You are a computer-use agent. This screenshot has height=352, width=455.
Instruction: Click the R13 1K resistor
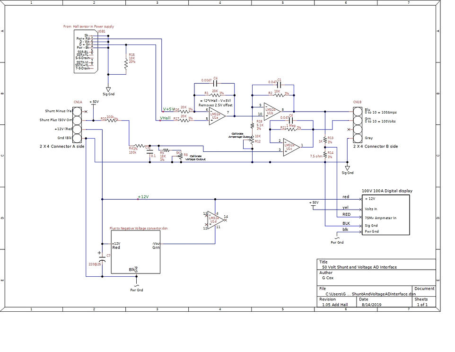click(x=325, y=141)
